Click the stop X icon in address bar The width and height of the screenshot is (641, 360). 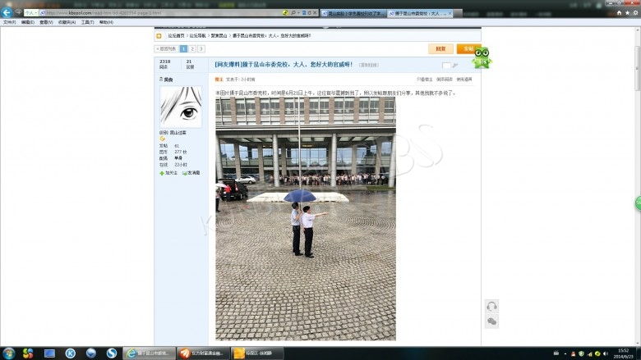(315, 13)
